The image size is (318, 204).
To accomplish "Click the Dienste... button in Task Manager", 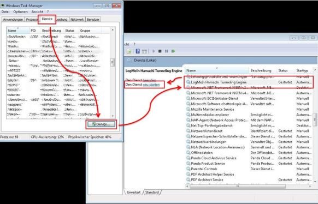I will pos(101,124).
